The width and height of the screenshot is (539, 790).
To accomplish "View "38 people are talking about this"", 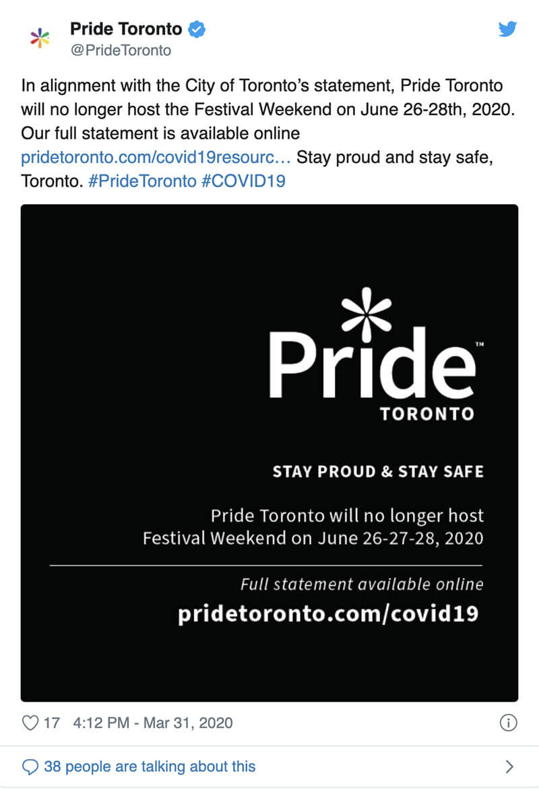I will 150,766.
